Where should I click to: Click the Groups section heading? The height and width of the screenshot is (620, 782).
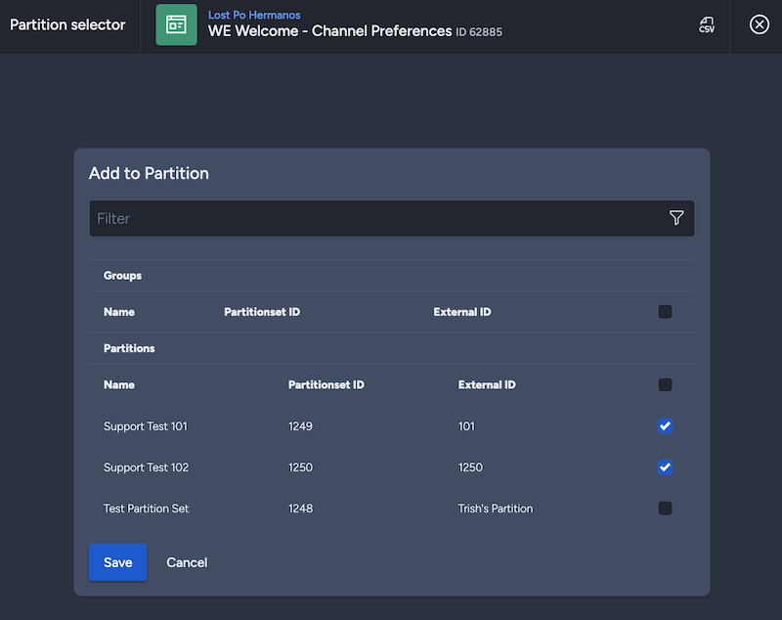coord(123,276)
